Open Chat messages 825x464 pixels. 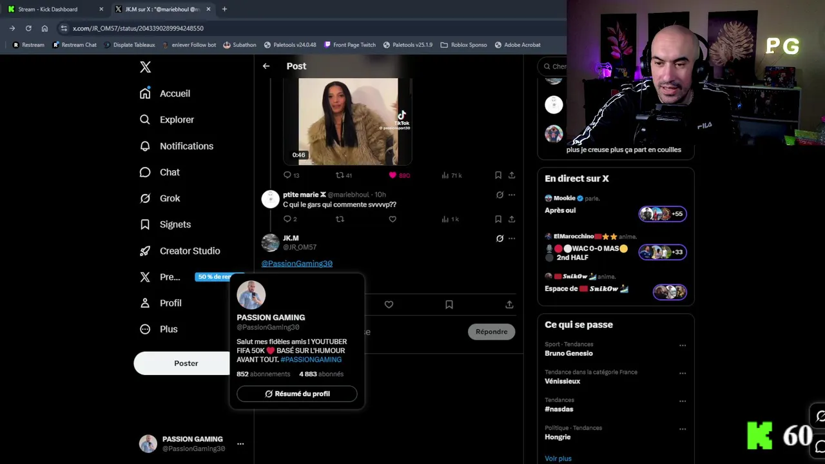point(160,172)
